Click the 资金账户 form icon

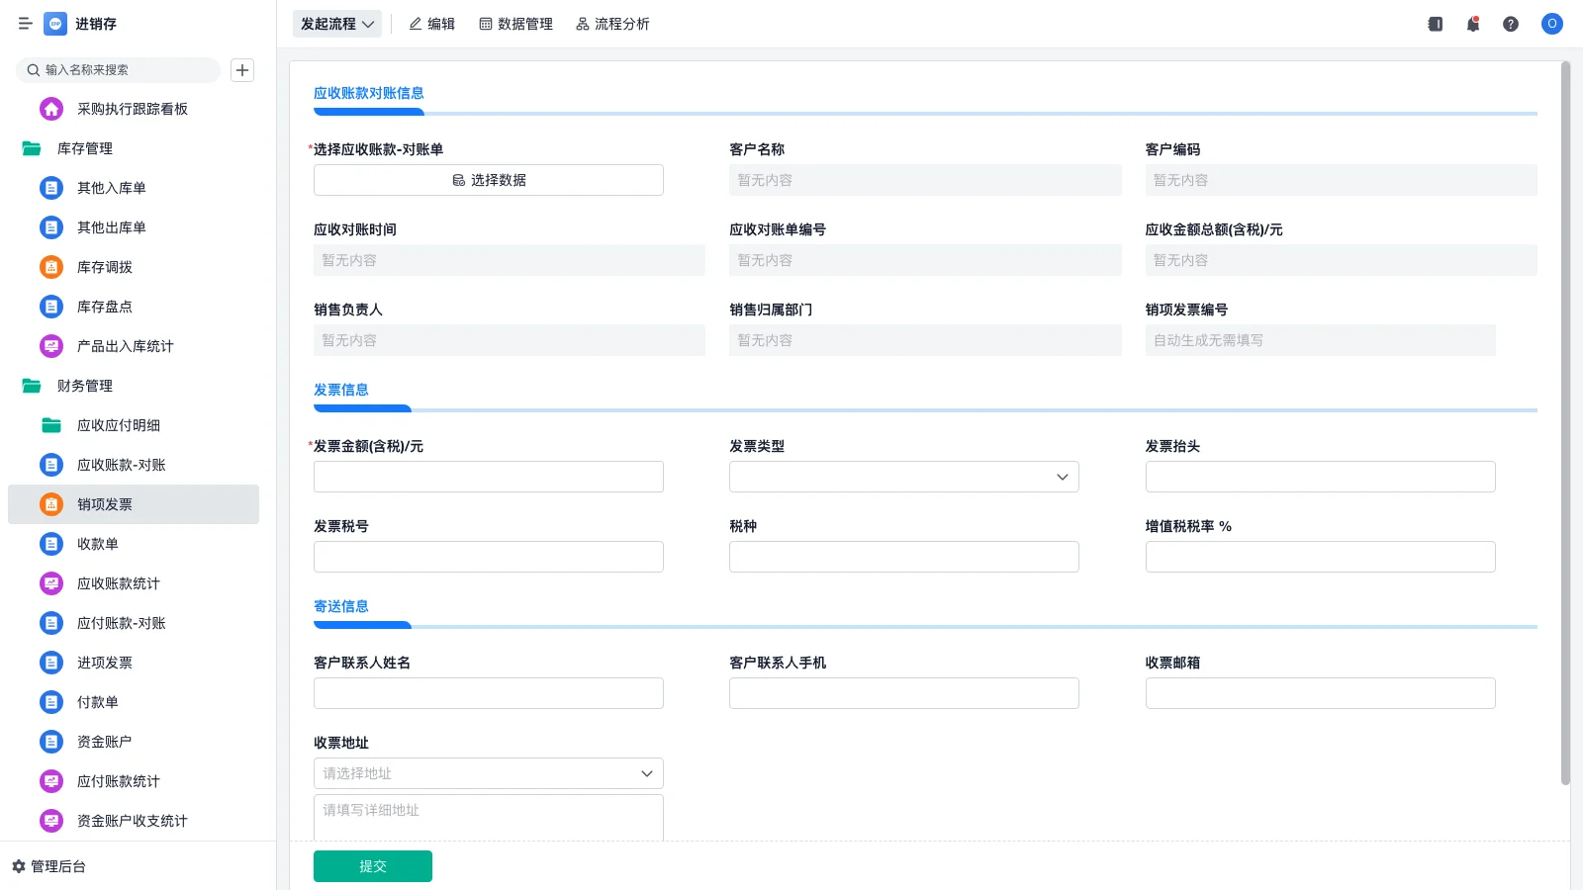51,742
